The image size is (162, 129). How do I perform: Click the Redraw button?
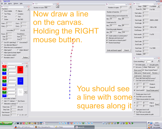[26, 57]
